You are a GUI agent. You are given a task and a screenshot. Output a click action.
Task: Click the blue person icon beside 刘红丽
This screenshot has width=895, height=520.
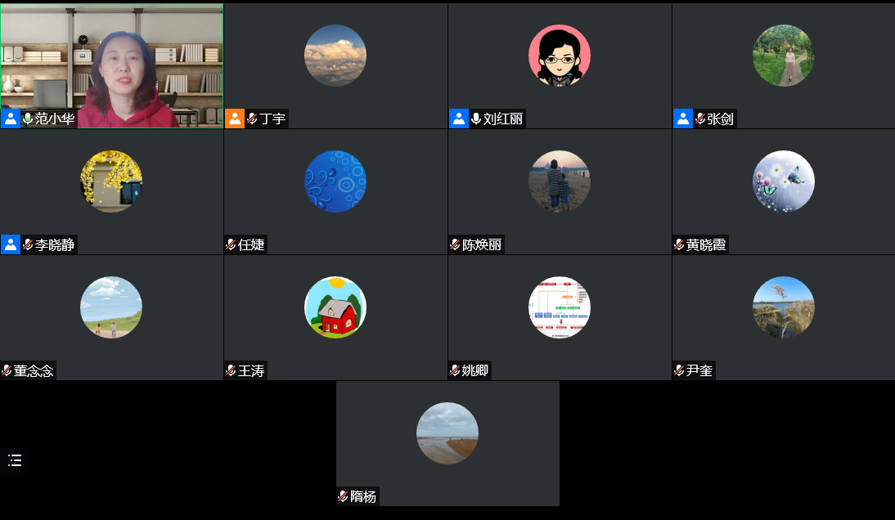click(459, 119)
